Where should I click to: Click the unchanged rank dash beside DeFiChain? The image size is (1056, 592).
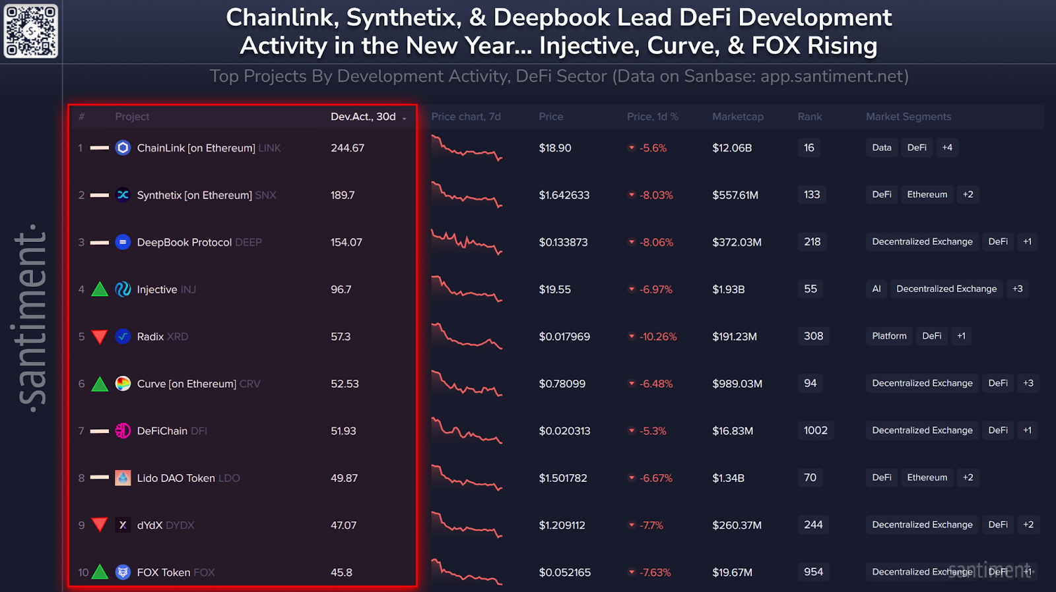point(100,431)
